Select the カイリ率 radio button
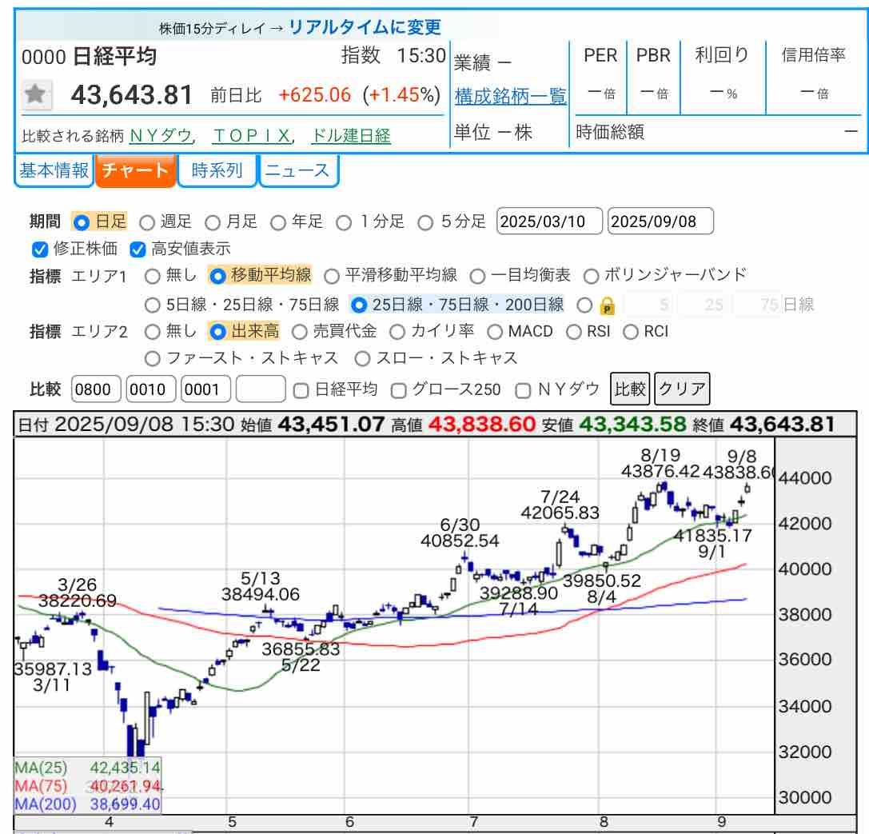The image size is (869, 834). point(397,332)
